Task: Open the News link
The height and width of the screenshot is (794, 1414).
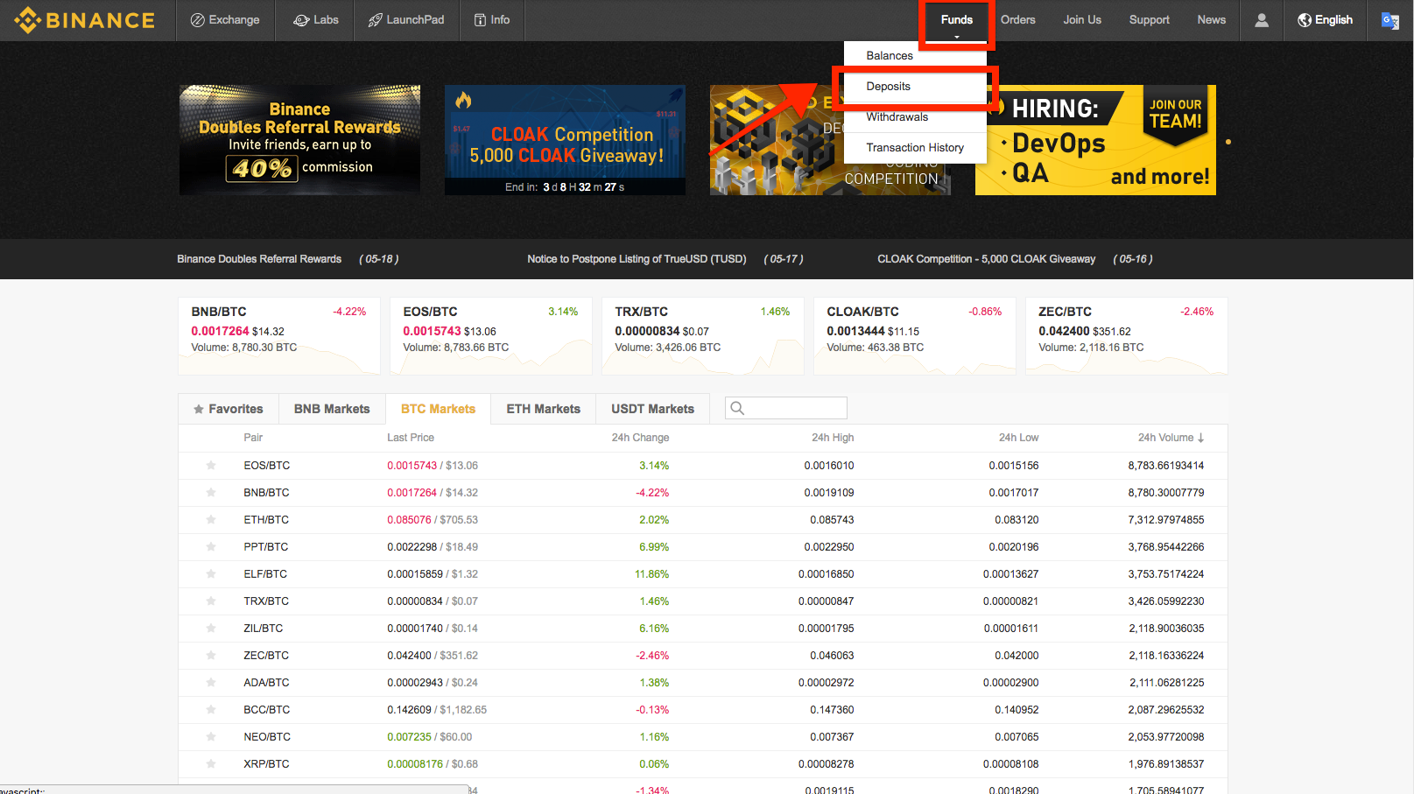Action: point(1212,20)
